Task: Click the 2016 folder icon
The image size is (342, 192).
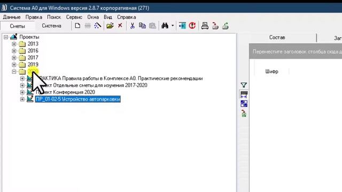Action: [x=22, y=51]
